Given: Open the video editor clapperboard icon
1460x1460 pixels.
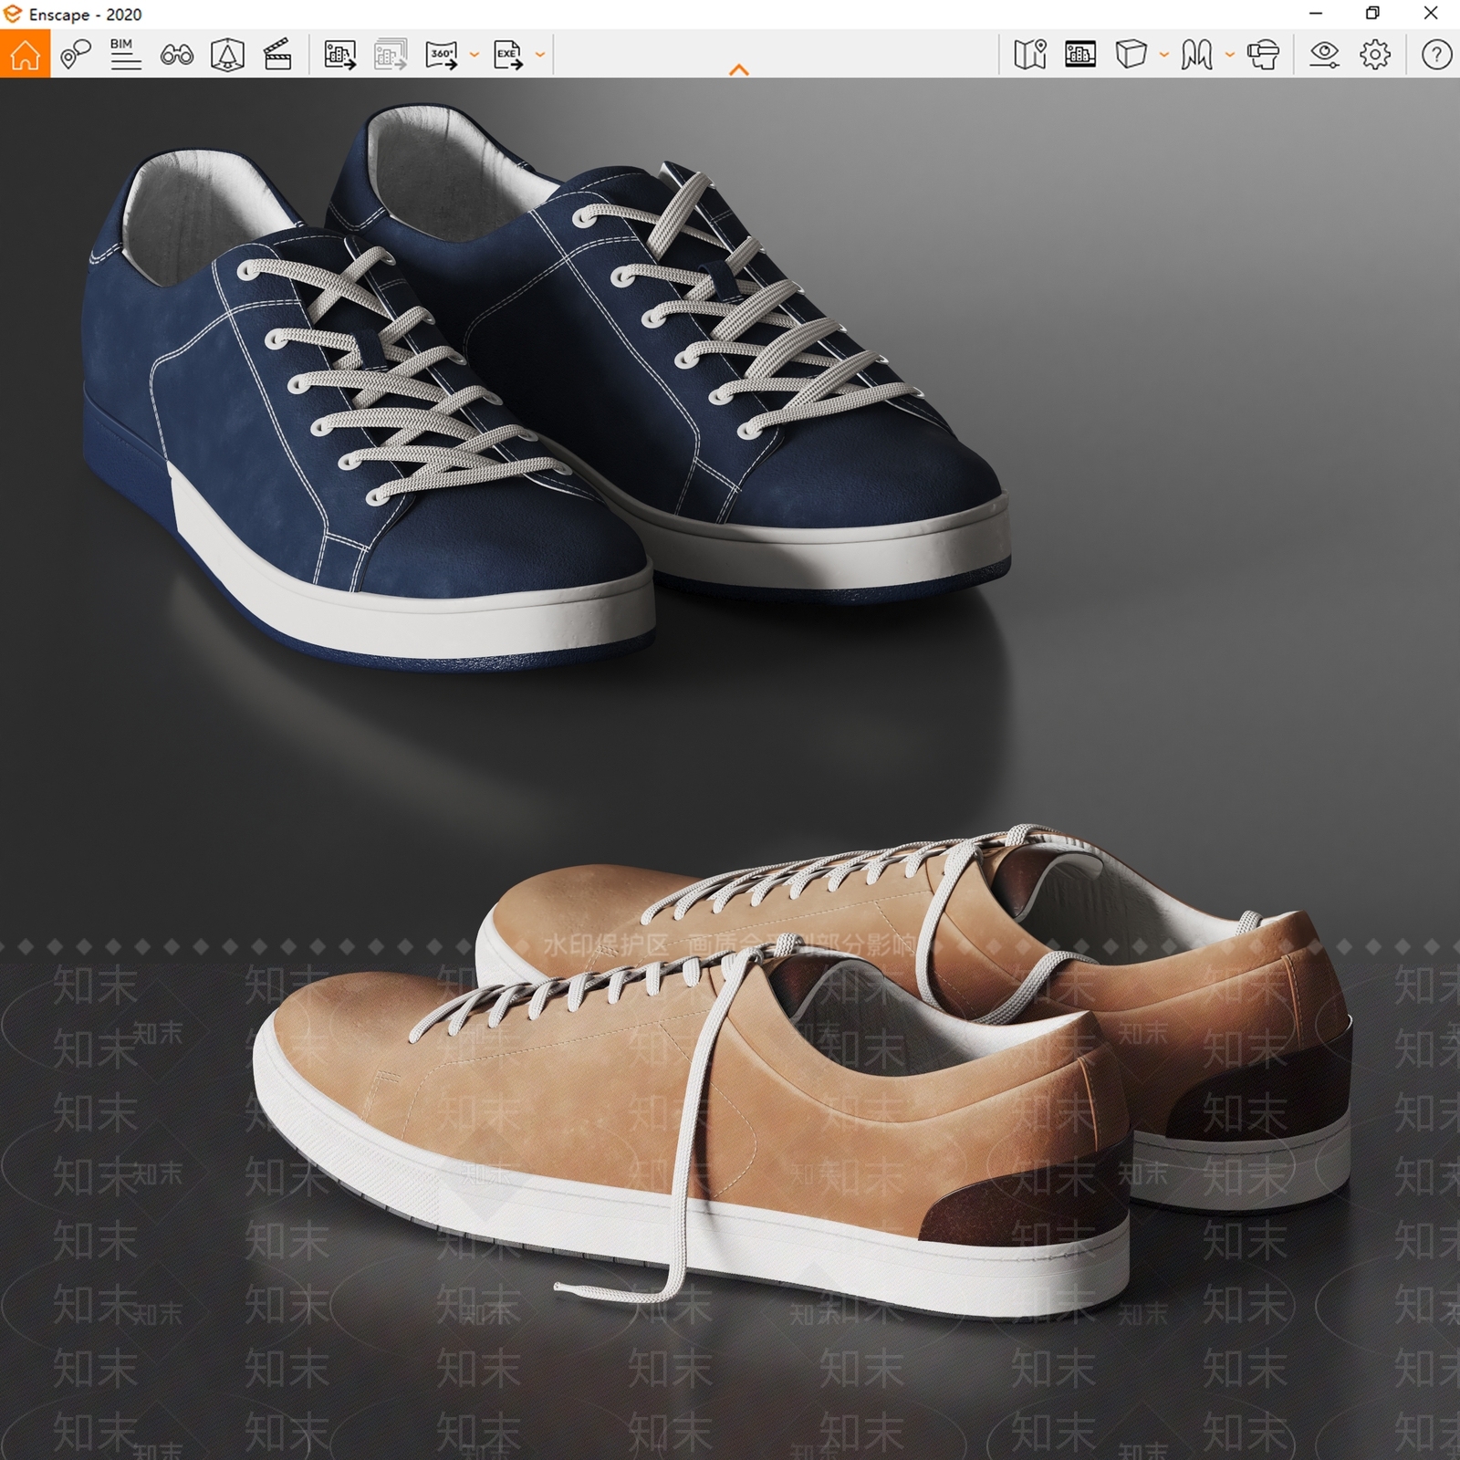Looking at the screenshot, I should (277, 55).
